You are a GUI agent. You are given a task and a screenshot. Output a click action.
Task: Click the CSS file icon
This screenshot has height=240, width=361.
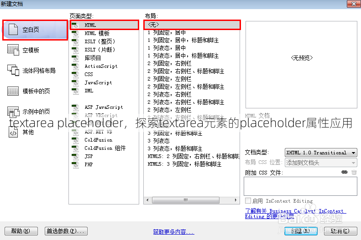point(75,74)
